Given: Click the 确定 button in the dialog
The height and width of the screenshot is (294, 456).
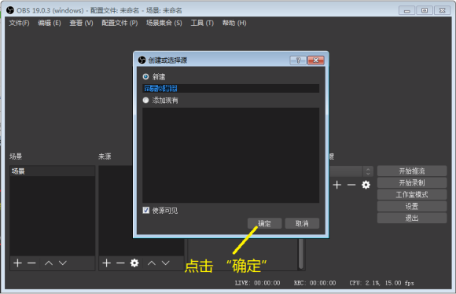Looking at the screenshot, I should [264, 223].
